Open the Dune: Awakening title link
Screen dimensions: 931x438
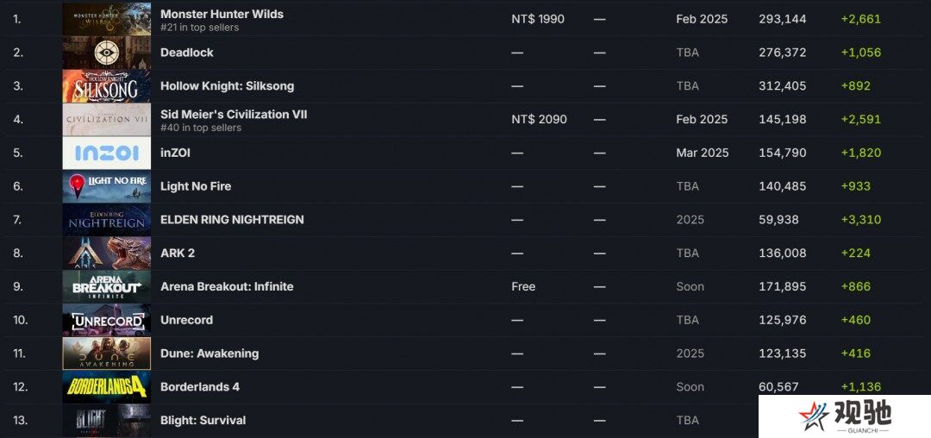(x=209, y=354)
